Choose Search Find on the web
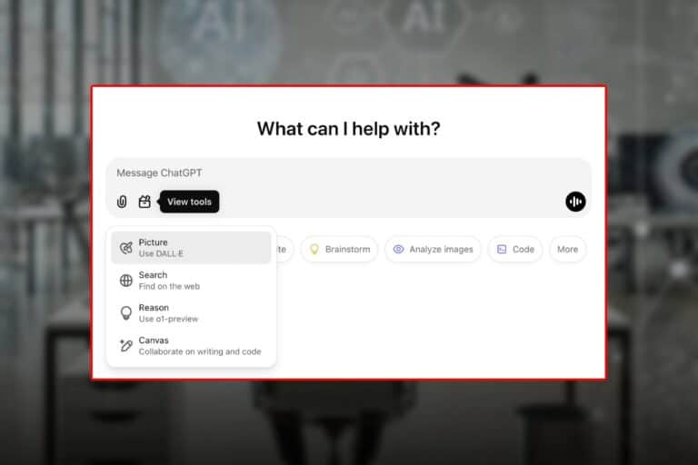The width and height of the screenshot is (698, 465). pos(191,281)
